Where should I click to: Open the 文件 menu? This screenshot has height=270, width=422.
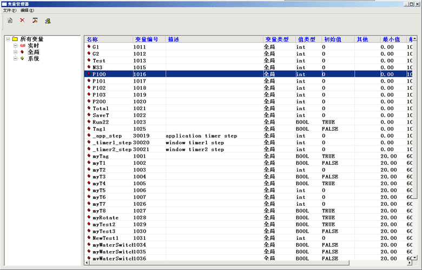coord(10,10)
